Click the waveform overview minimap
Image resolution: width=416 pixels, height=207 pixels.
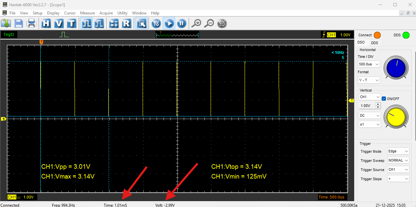click(x=177, y=35)
